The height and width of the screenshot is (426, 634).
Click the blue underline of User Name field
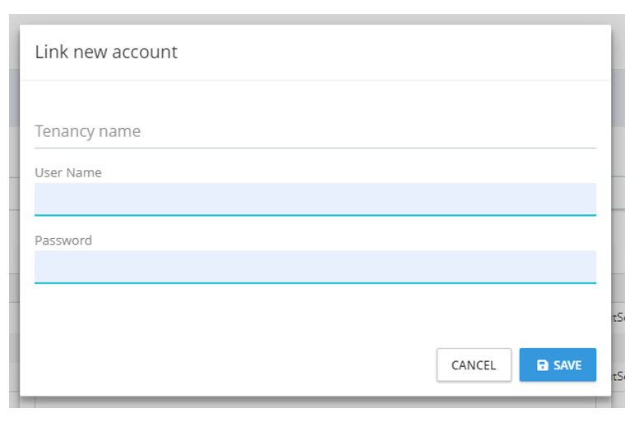pyautogui.click(x=315, y=215)
